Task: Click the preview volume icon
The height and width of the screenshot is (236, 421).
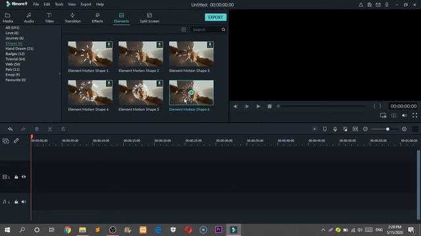Action: pyautogui.click(x=404, y=115)
